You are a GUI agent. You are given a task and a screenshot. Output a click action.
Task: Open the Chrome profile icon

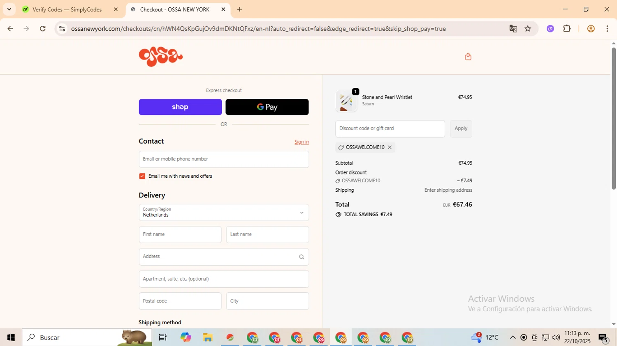(591, 29)
